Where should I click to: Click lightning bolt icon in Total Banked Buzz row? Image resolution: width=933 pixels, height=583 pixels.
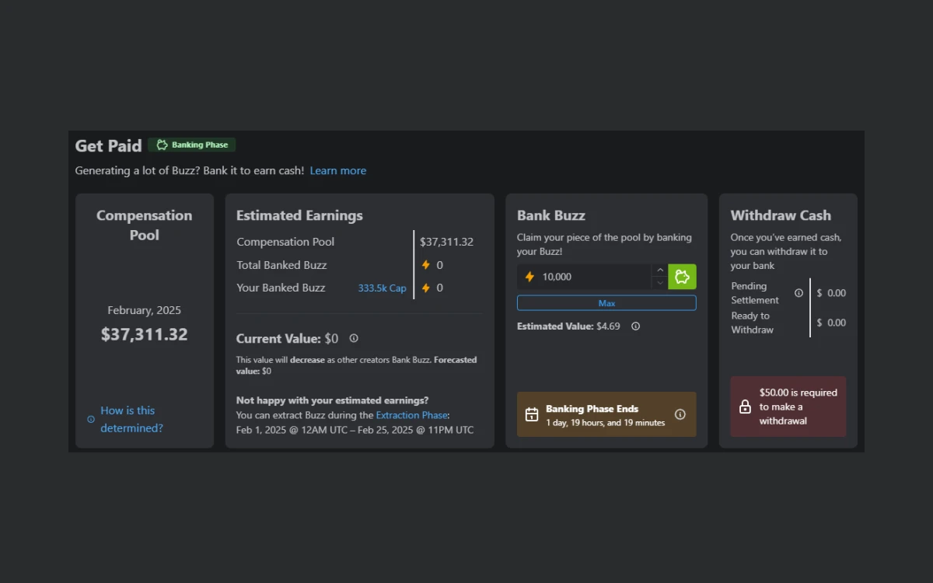(x=425, y=265)
